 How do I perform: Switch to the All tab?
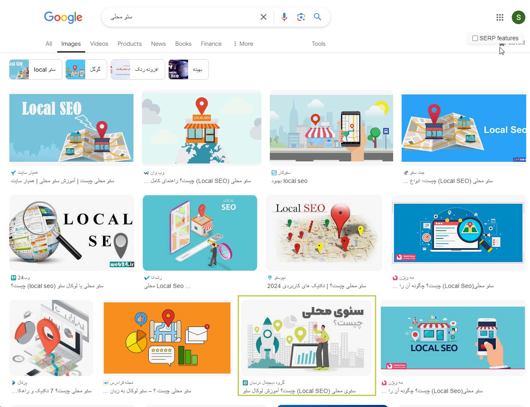pyautogui.click(x=49, y=44)
